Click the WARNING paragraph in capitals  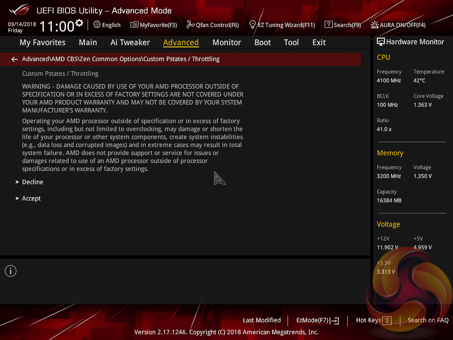point(133,98)
